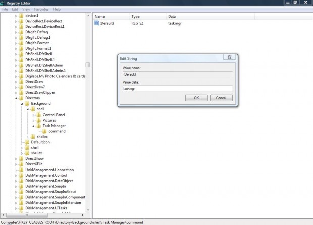Collapse the Task Manager key
Screen dimensions: 313x225
click(x=33, y=126)
